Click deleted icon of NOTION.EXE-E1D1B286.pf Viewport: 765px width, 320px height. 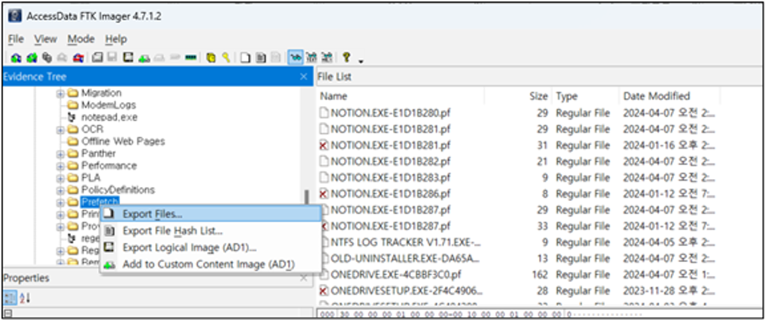[x=324, y=194]
